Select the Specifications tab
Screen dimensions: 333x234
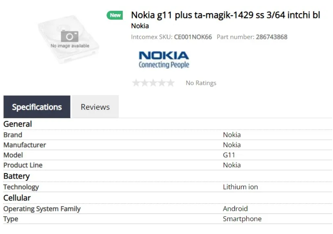pyautogui.click(x=37, y=106)
